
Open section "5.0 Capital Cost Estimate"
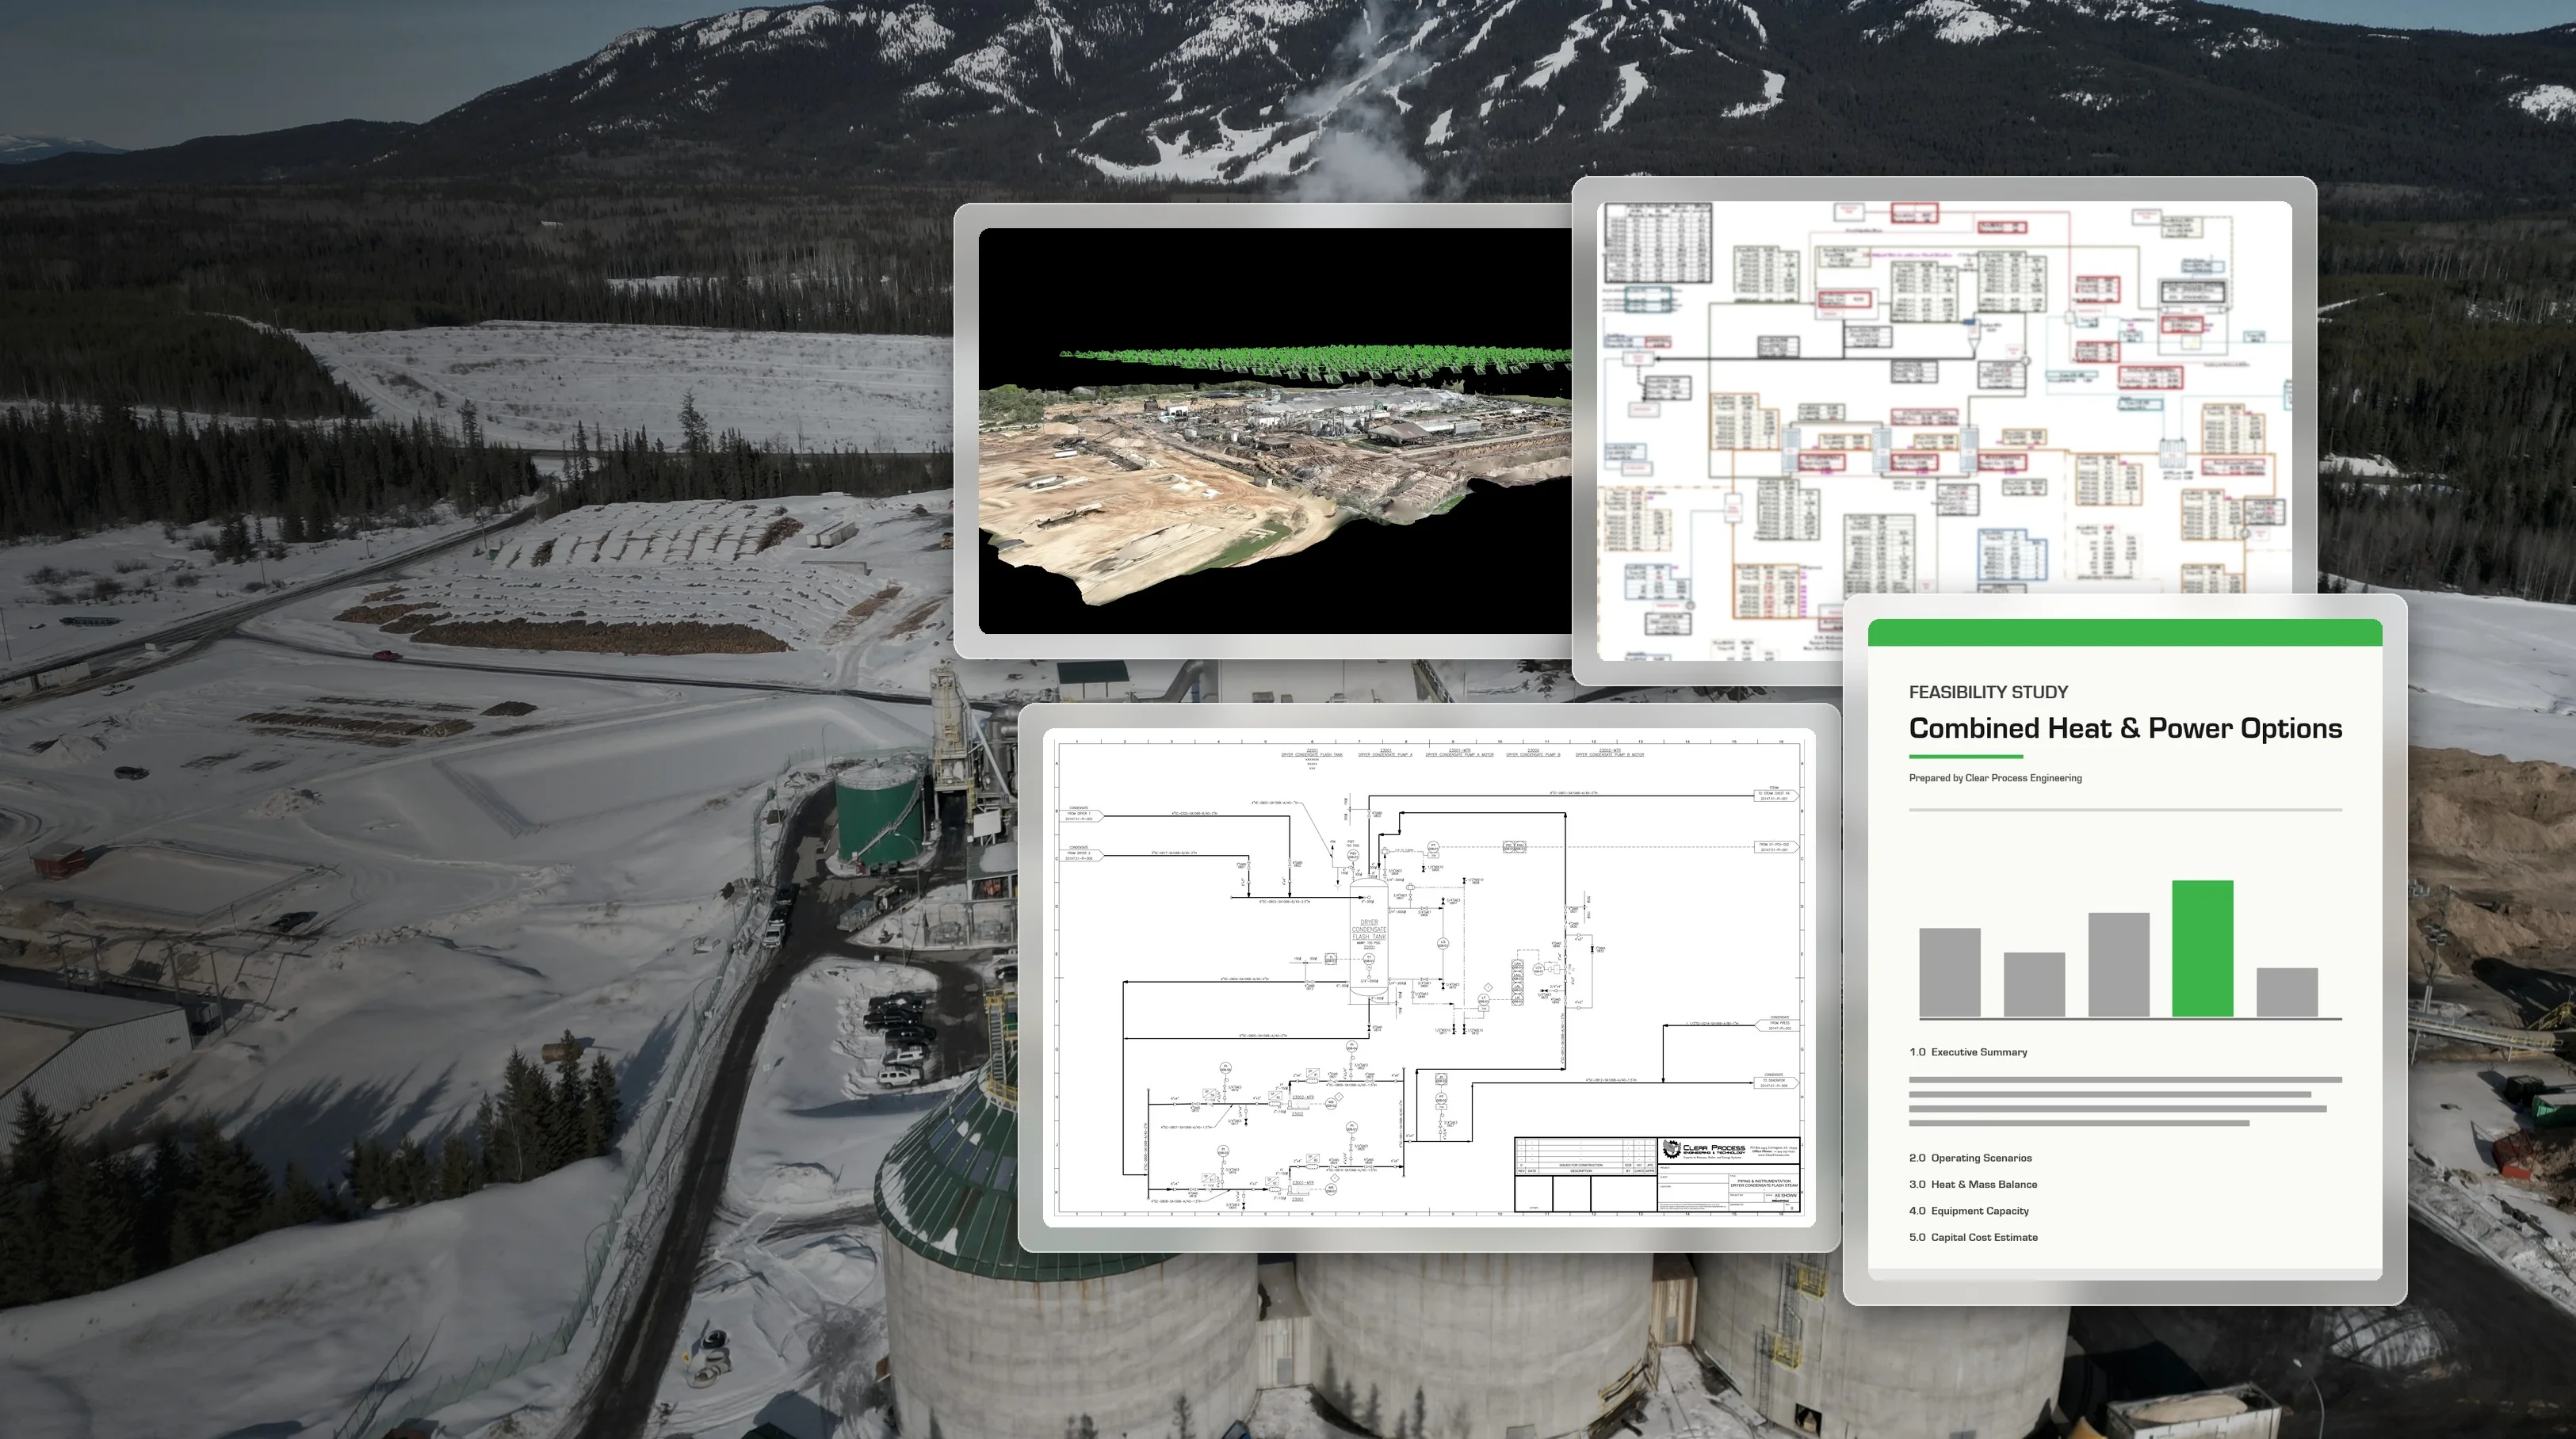pos(1973,1237)
